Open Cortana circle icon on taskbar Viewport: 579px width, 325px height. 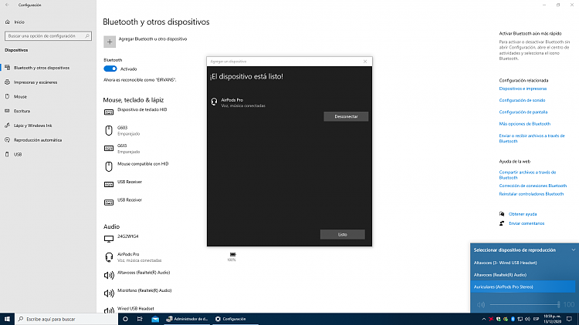coord(125,319)
